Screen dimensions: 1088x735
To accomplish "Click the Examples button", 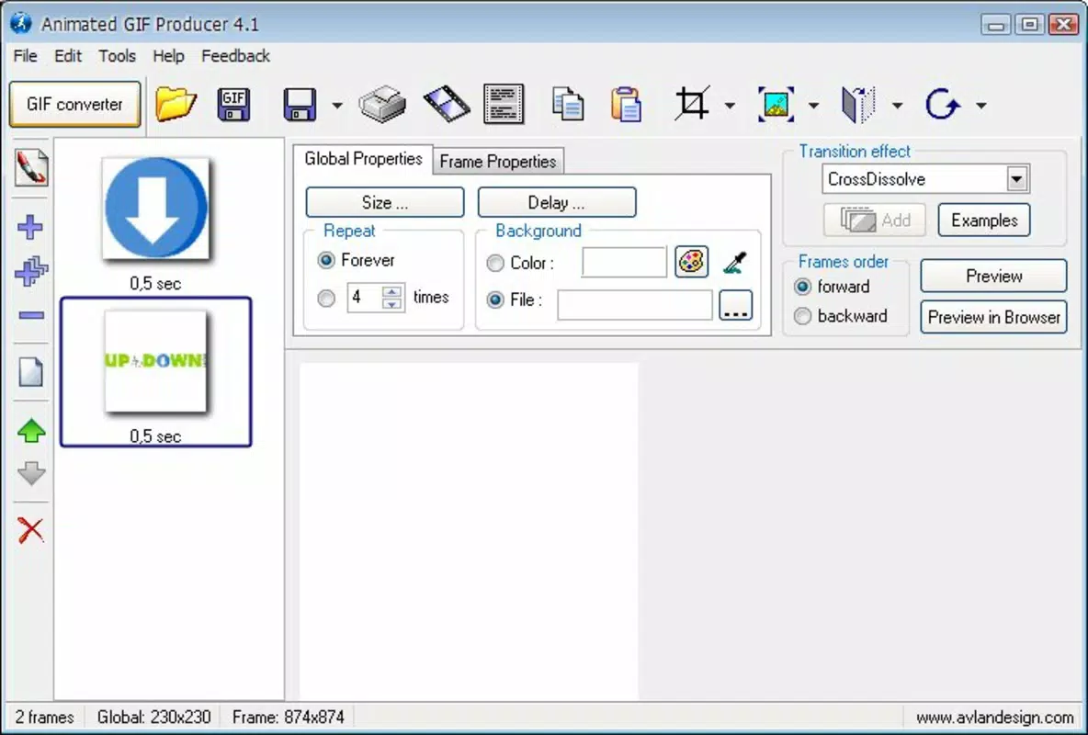I will click(984, 220).
